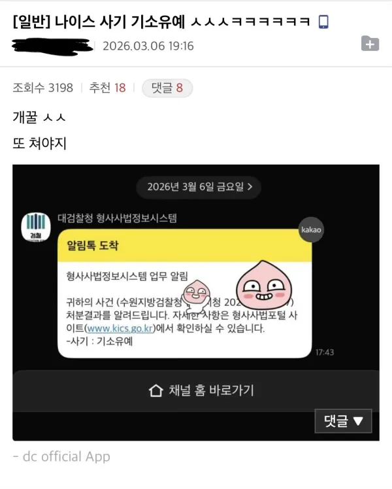The image size is (392, 489).
Task: Click the downward triangle next to 댓글
Action: point(358,421)
